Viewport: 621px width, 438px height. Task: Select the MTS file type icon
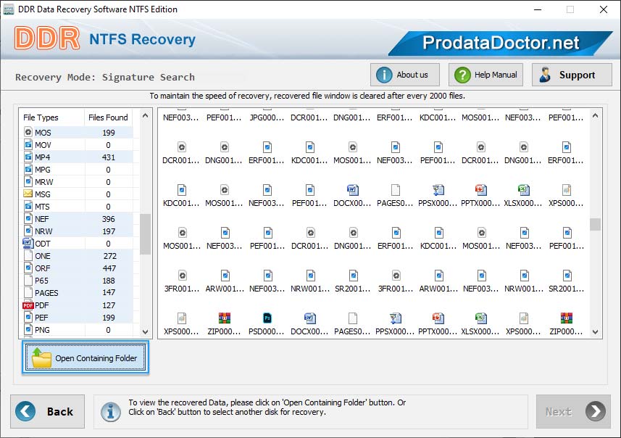point(28,206)
